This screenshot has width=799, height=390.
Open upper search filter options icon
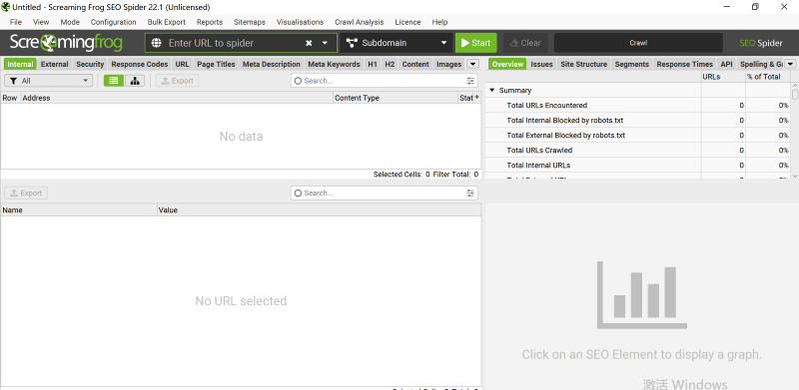coord(470,81)
